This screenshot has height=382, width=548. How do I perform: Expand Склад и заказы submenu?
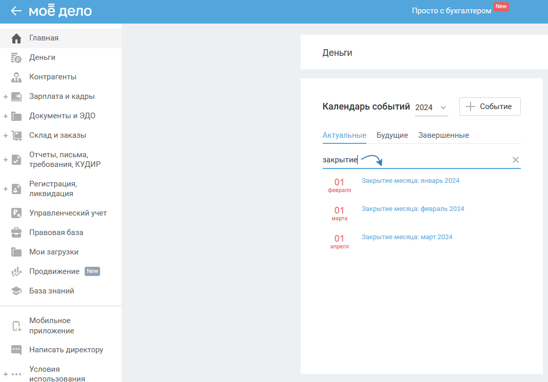[6, 136]
